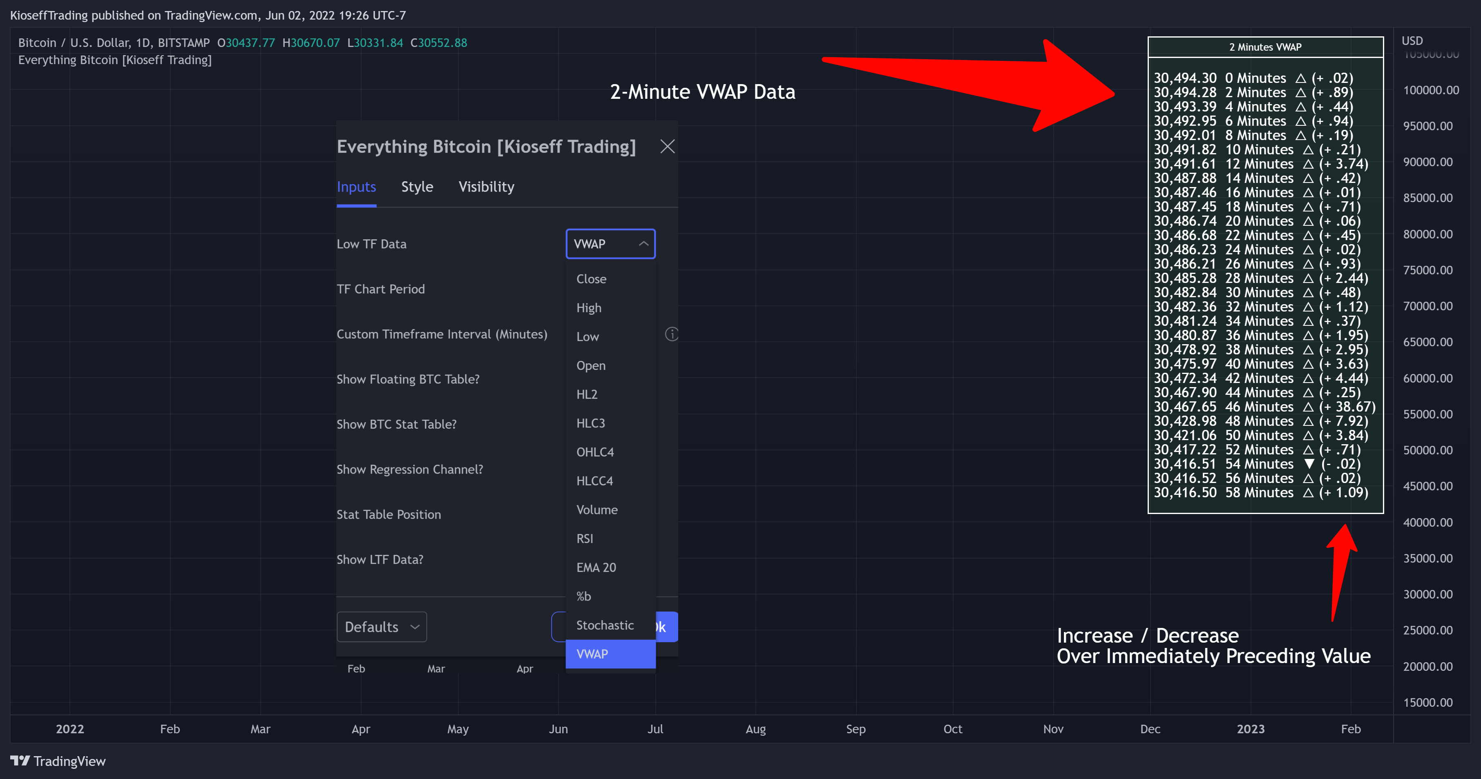Image resolution: width=1481 pixels, height=779 pixels.
Task: Click the Dec label on time axis
Action: tap(1150, 728)
